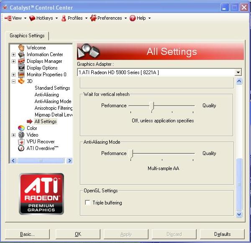Open the Preferences menu
The height and width of the screenshot is (243, 251).
coord(108,18)
